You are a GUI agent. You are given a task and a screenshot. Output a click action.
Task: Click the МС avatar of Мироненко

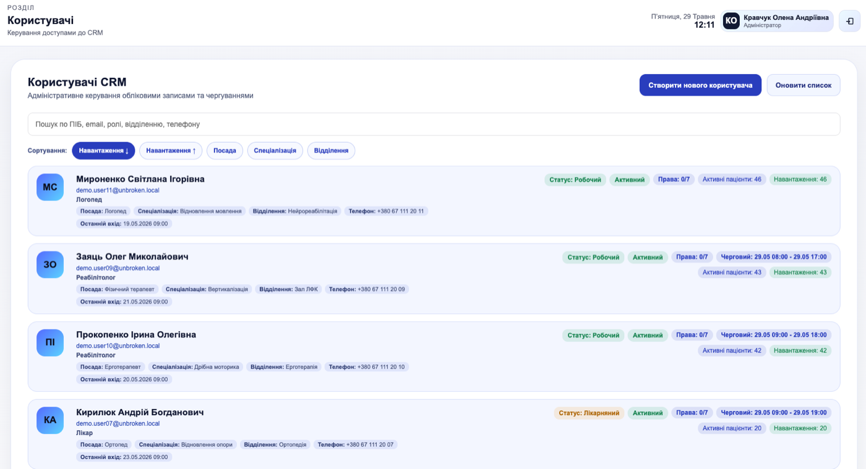pyautogui.click(x=50, y=187)
